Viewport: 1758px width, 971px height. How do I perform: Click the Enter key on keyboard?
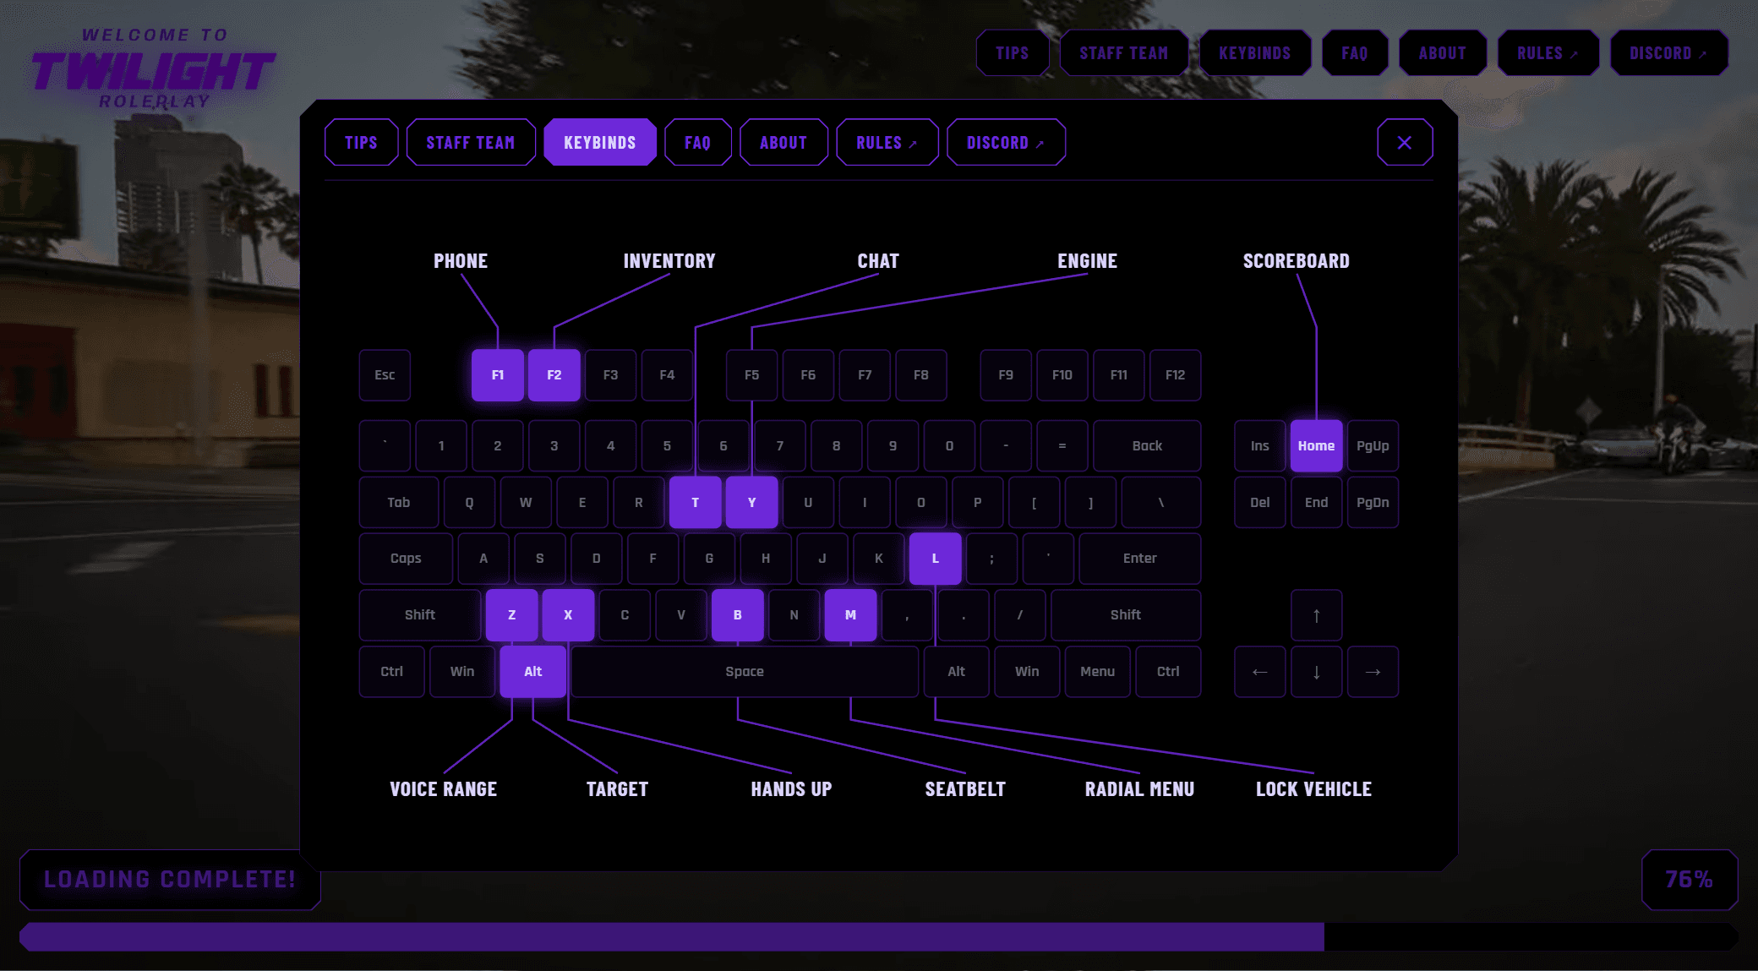tap(1140, 559)
